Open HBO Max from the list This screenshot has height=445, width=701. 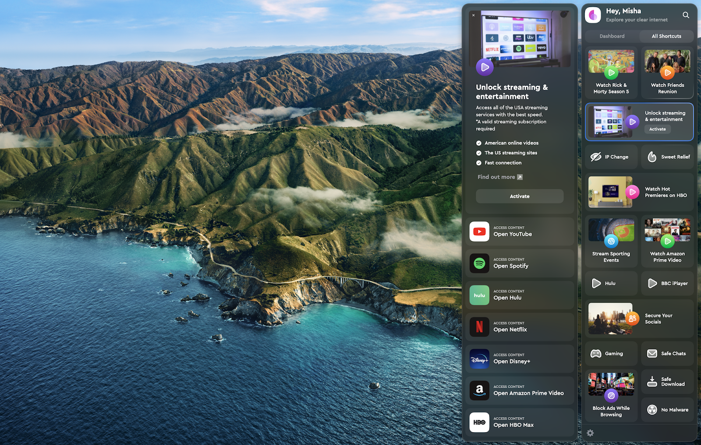click(519, 422)
